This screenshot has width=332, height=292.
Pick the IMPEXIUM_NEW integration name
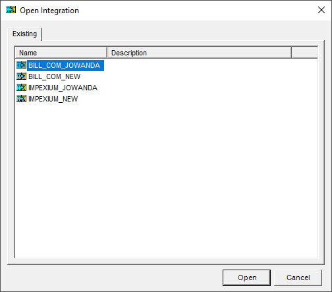(53, 99)
